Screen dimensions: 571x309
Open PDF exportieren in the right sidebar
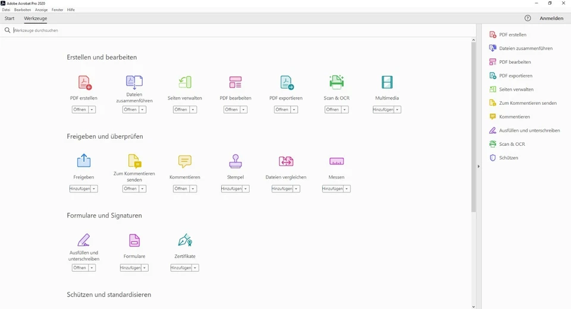[x=510, y=76]
